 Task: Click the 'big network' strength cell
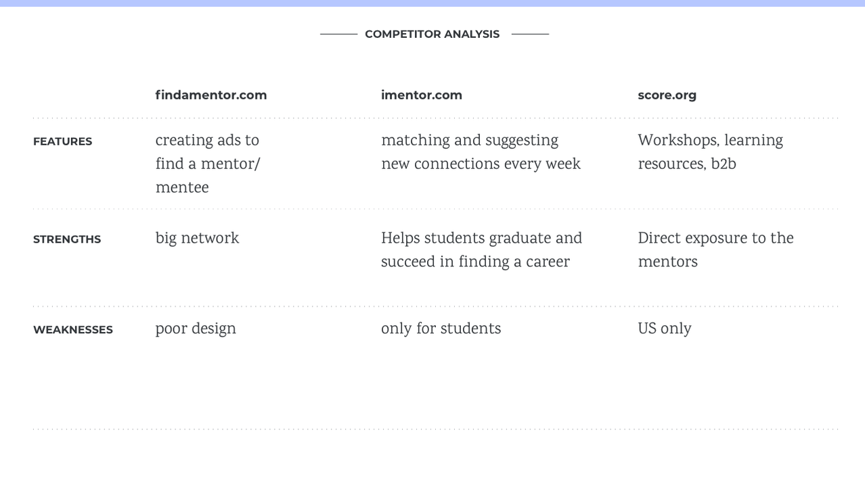[197, 239]
